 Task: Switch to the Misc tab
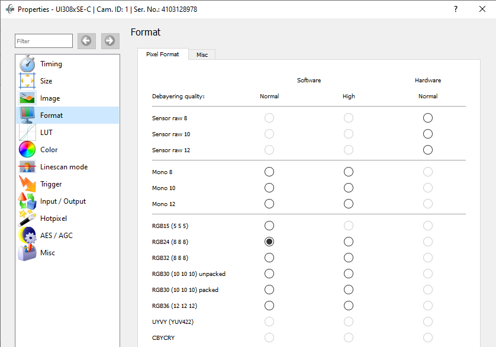coord(202,54)
